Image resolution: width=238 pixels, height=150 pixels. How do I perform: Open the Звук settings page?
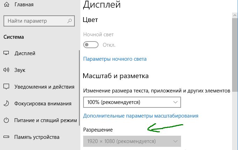[20, 70]
